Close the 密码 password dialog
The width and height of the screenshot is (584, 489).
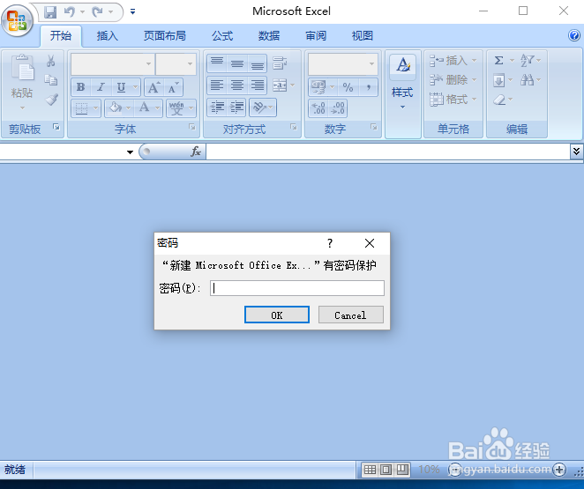370,243
